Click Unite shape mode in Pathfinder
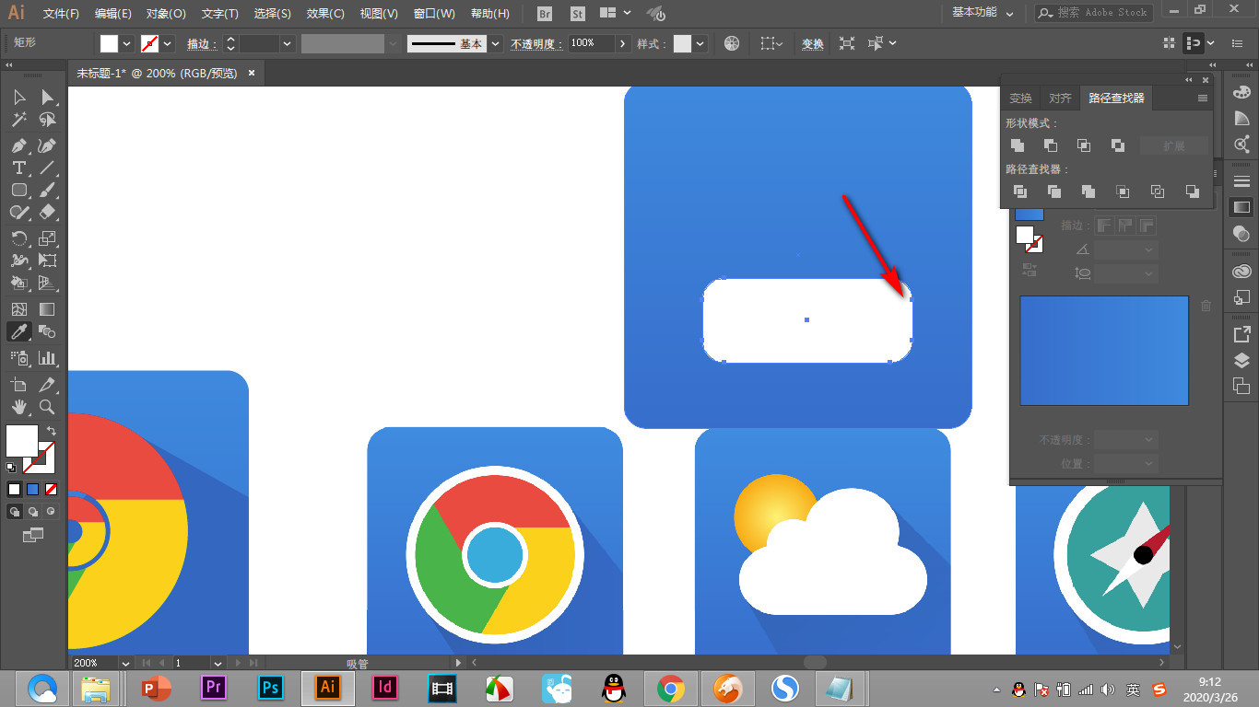The height and width of the screenshot is (707, 1259). [1018, 145]
